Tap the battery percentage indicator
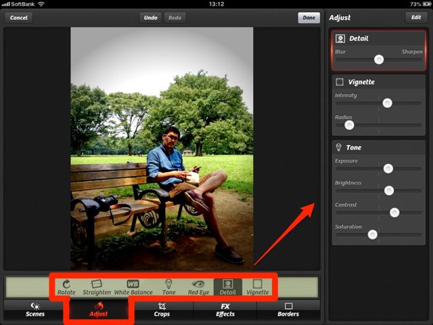 tap(415, 4)
